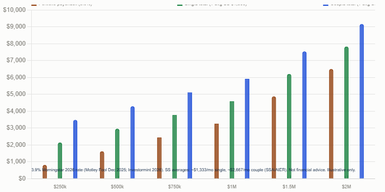Click the $2,000 y-axis label

coord(16,145)
